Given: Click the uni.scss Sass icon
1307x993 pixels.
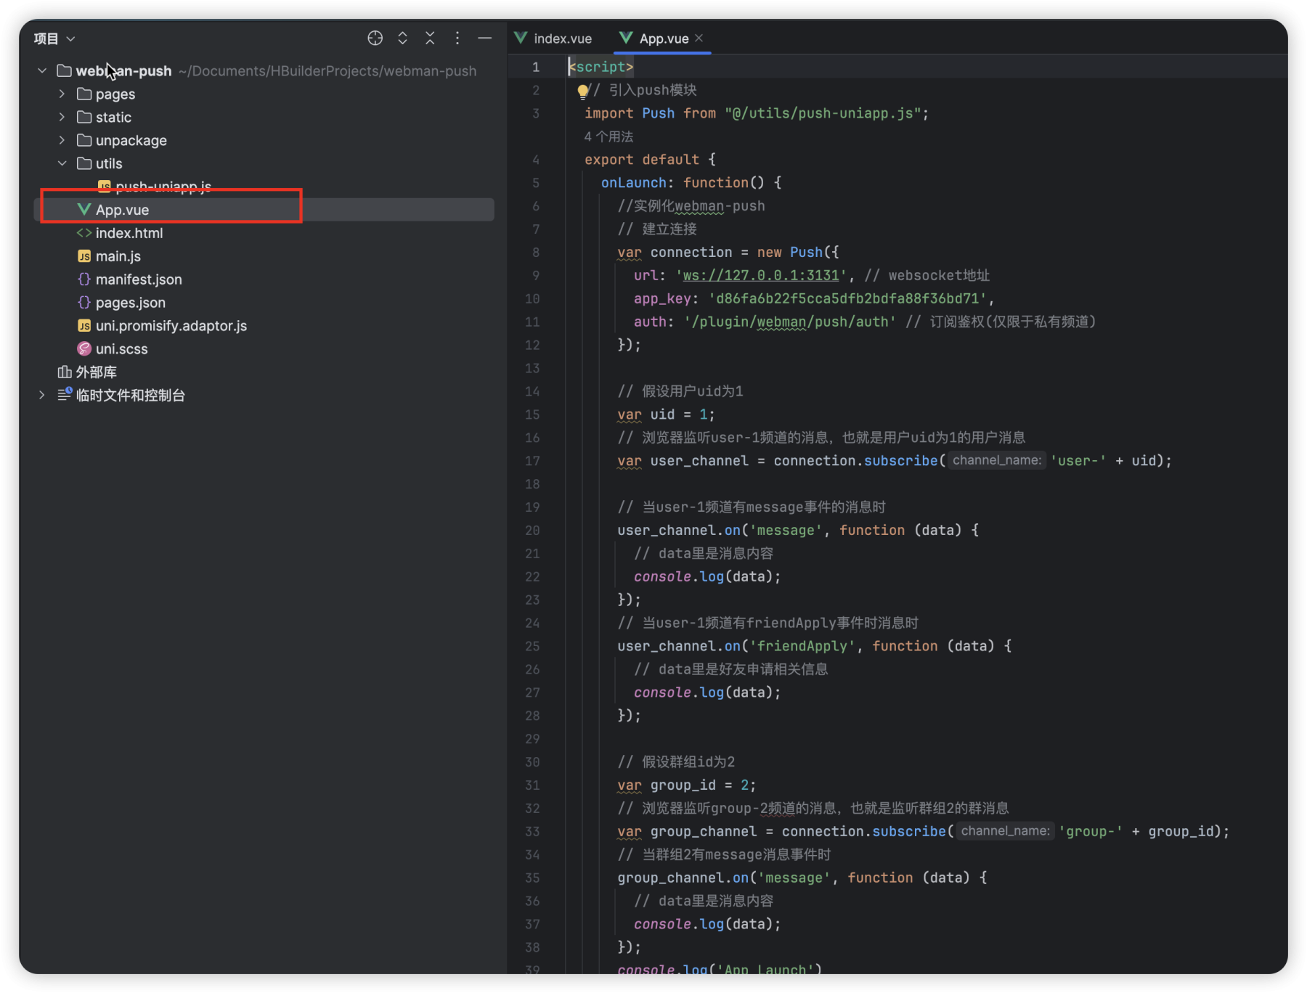Looking at the screenshot, I should coord(84,350).
